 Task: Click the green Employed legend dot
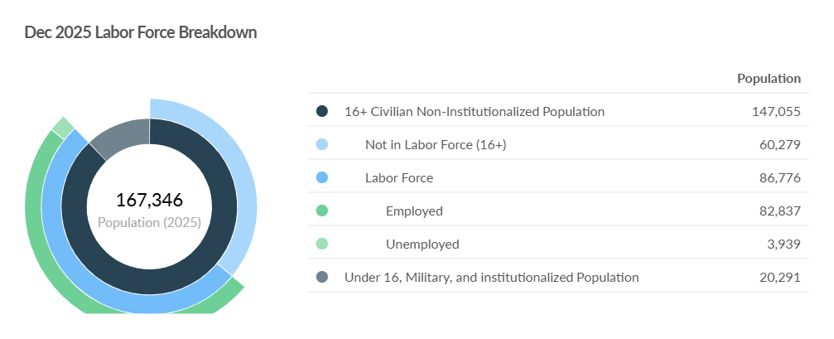(x=322, y=211)
